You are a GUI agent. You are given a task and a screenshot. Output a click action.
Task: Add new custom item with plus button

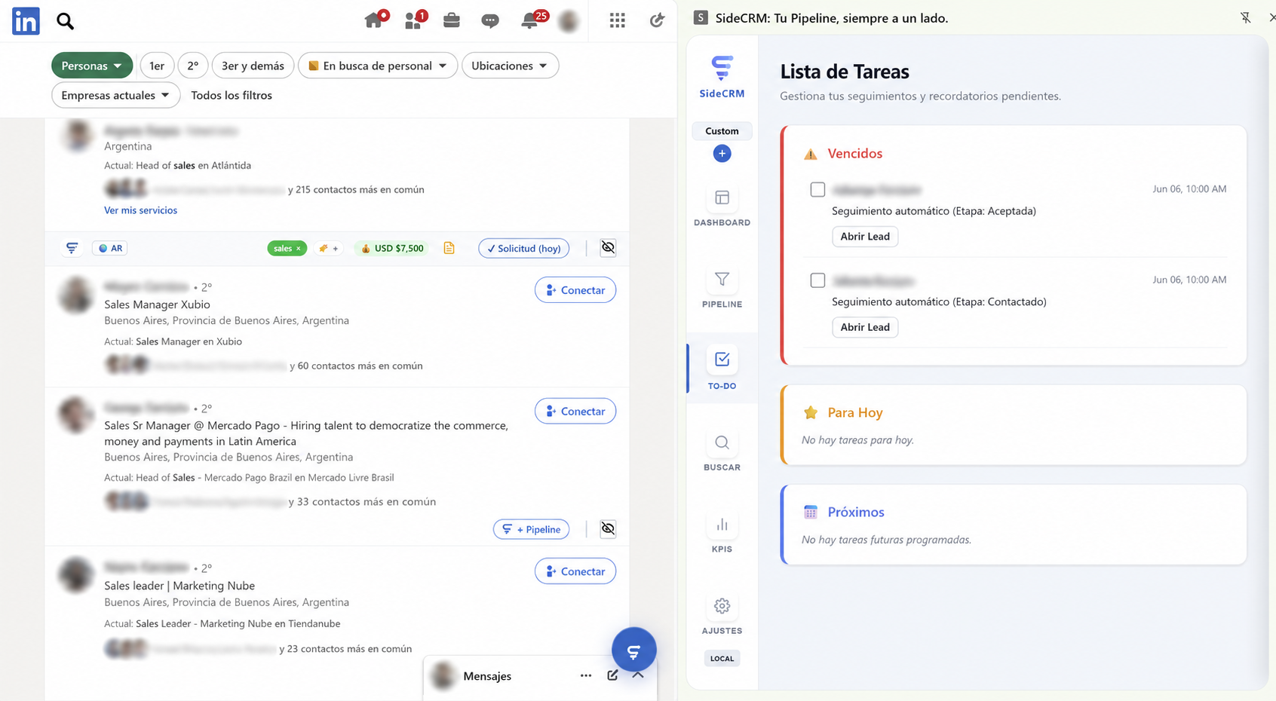(x=722, y=153)
